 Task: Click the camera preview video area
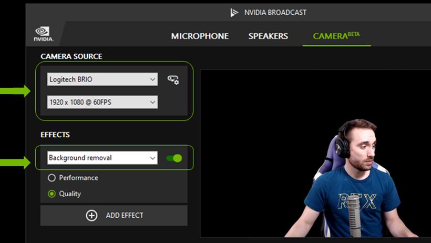[x=315, y=153]
